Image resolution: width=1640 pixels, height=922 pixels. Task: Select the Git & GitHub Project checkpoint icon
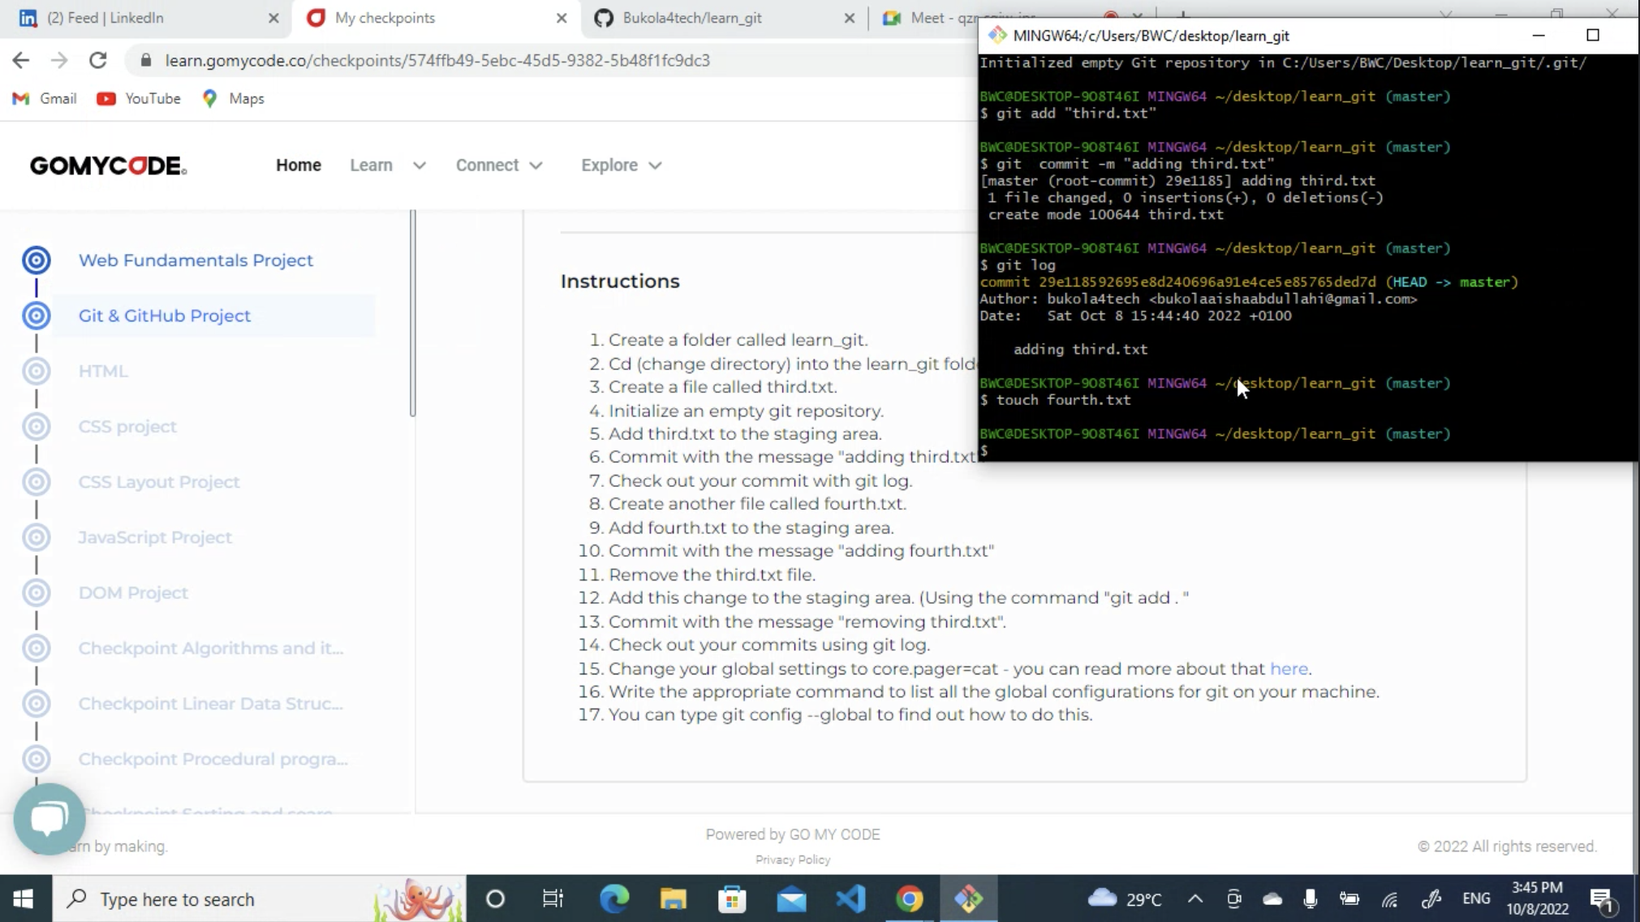click(x=36, y=316)
